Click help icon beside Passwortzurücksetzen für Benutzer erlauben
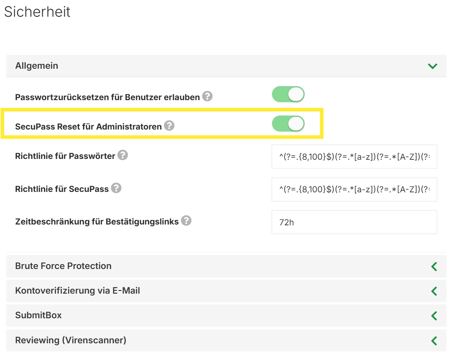450x358 pixels. pyautogui.click(x=207, y=97)
